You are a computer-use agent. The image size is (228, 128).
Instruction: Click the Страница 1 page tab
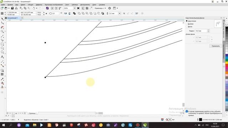(x=32, y=113)
